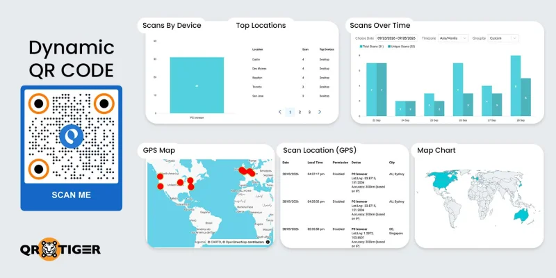Screen dimensions: 556x278
Task: Click the QR TIGER logo
Action: [60, 250]
